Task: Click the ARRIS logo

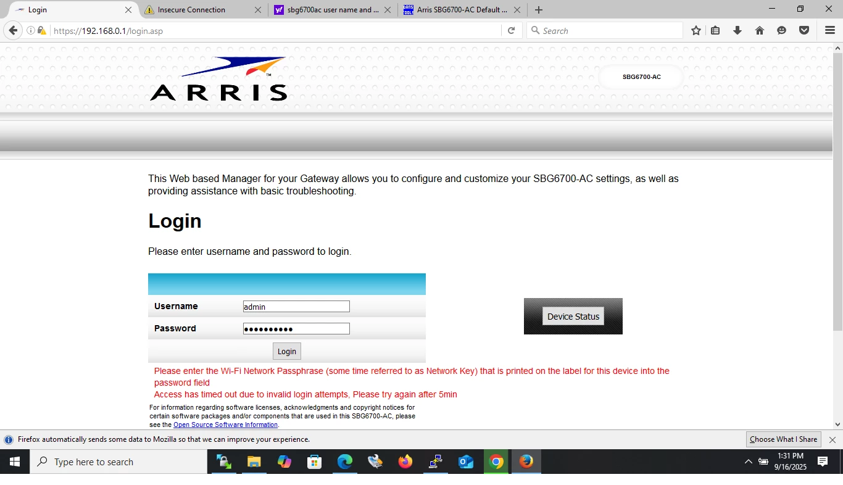Action: pyautogui.click(x=218, y=79)
